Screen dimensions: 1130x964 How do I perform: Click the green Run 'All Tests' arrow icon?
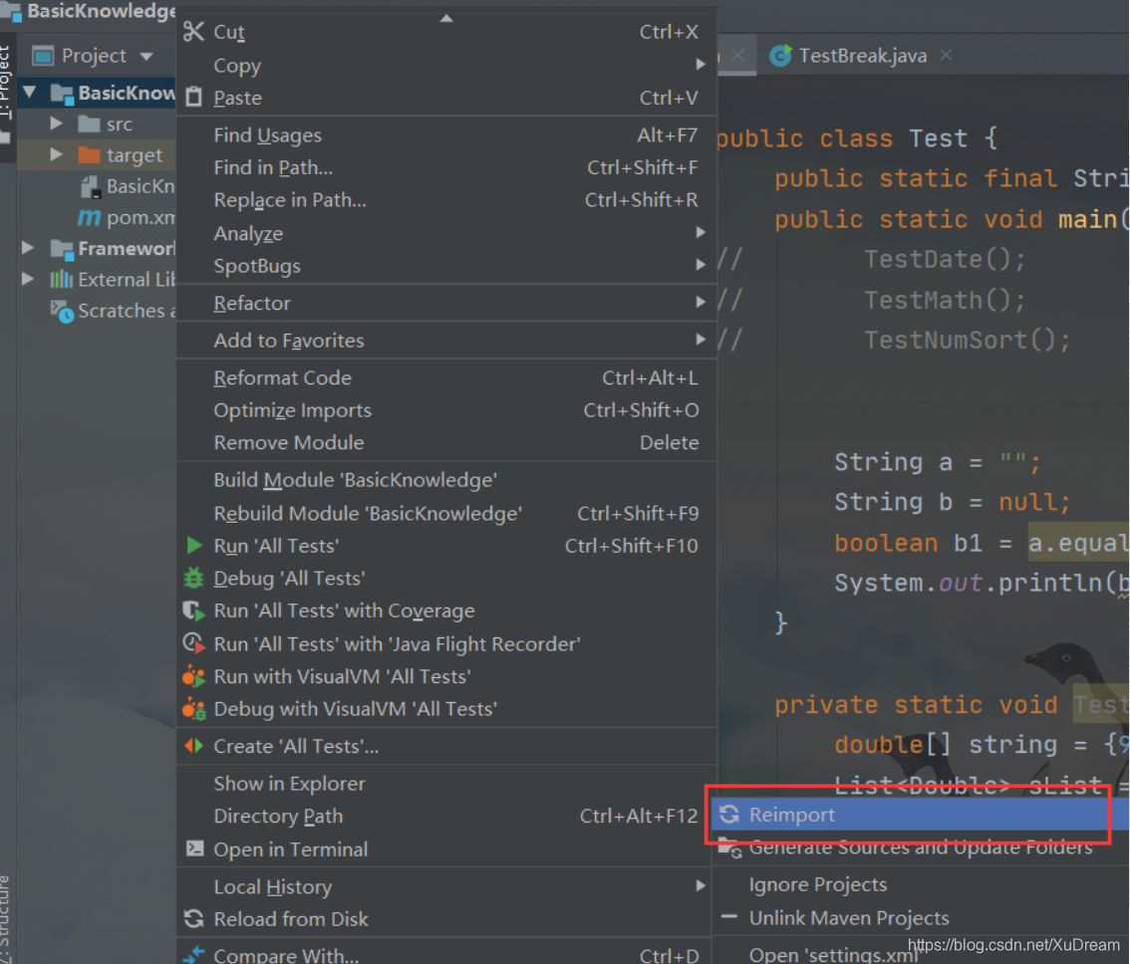(194, 546)
